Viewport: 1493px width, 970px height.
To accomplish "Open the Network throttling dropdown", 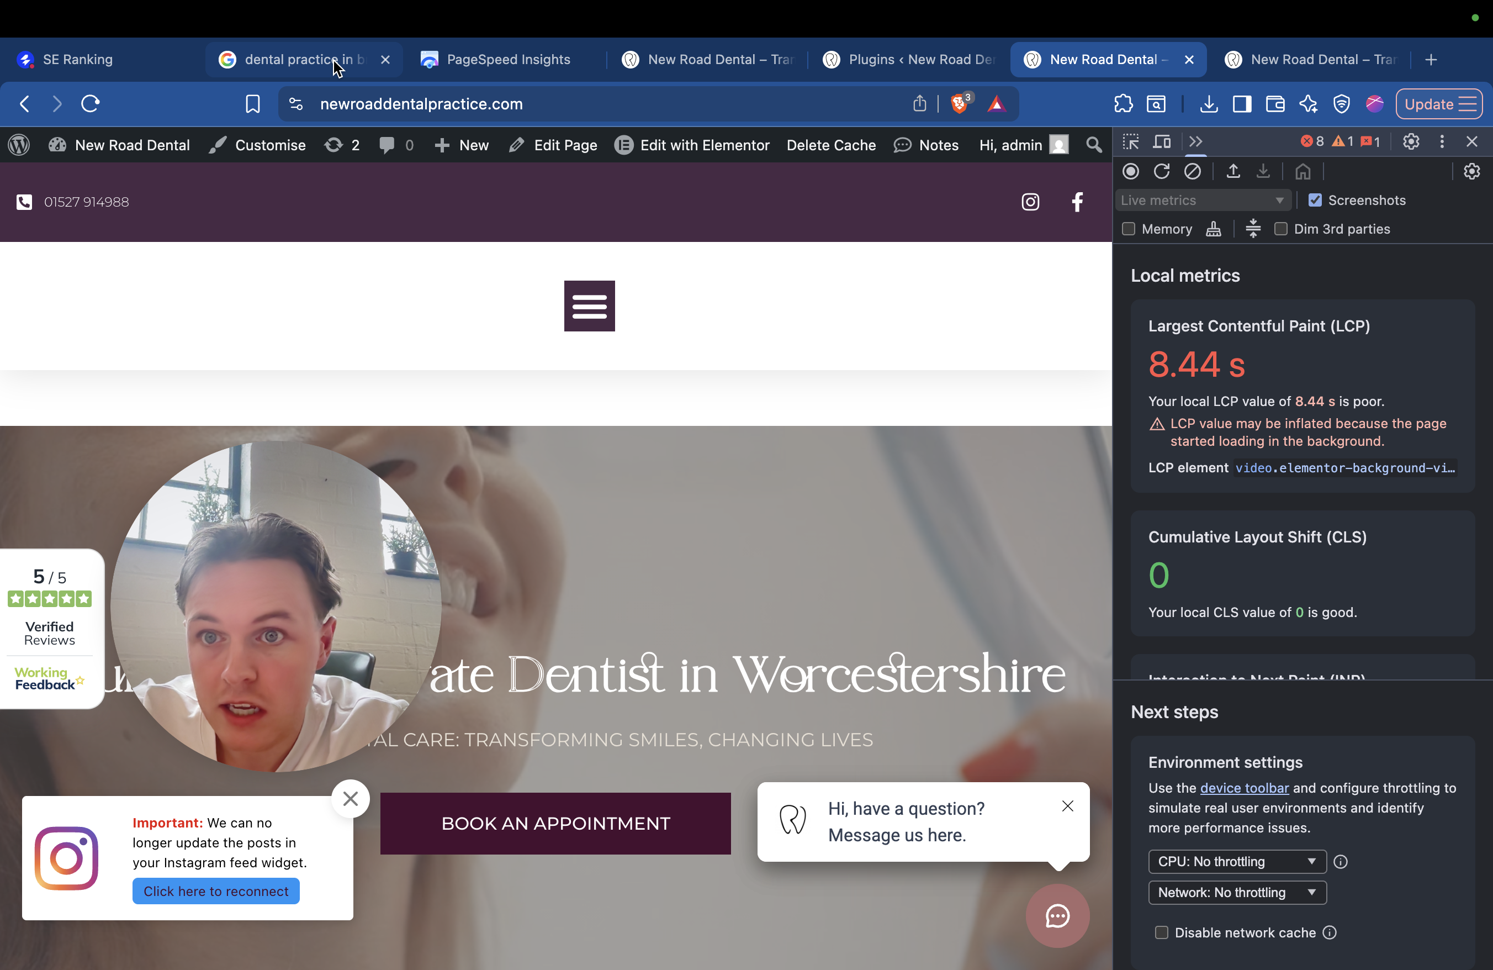I will [x=1236, y=892].
